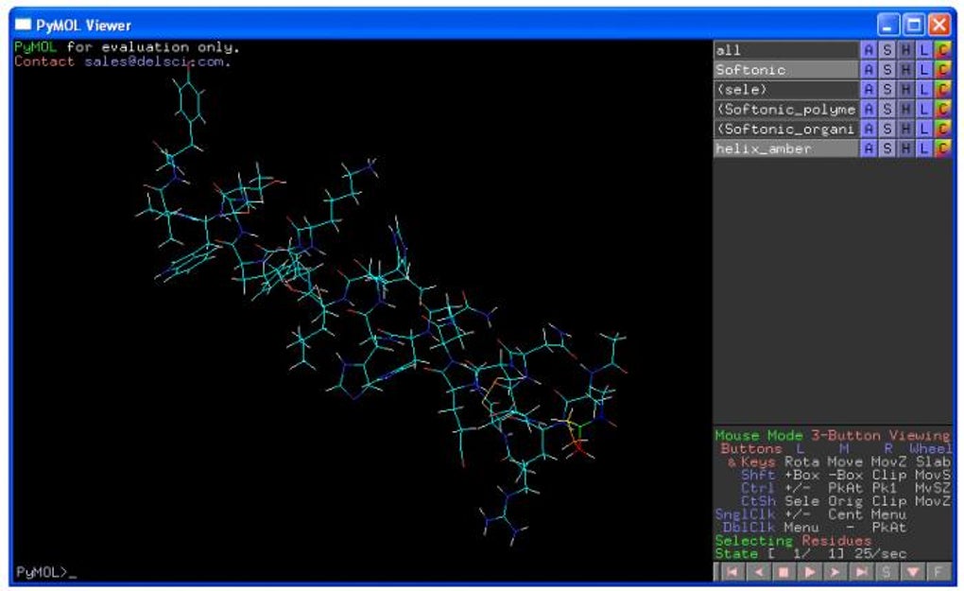Open Label menu for (sele) selection
This screenshot has height=591, width=964.
pos(923,89)
